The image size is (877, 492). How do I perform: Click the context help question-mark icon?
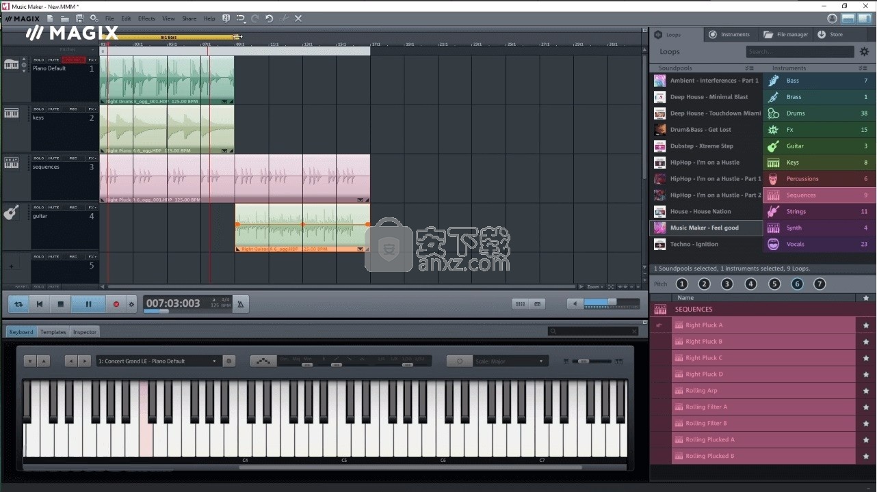(x=226, y=18)
